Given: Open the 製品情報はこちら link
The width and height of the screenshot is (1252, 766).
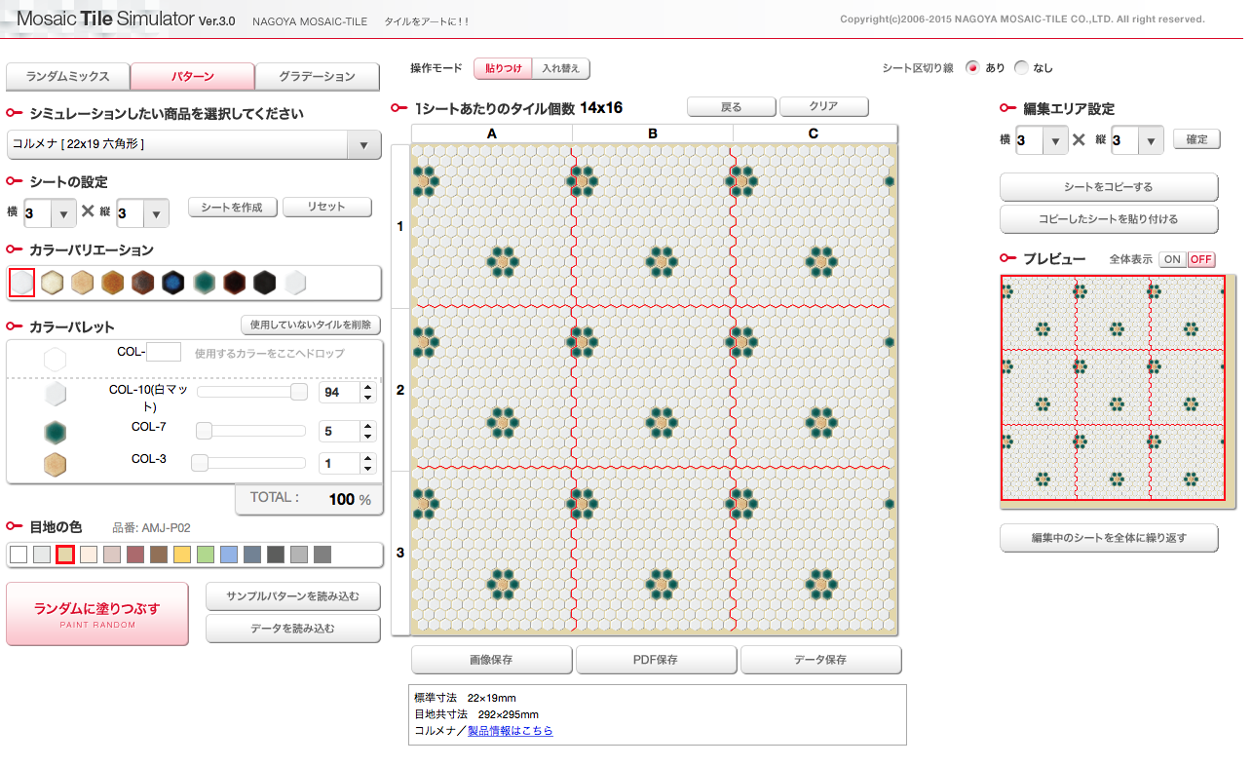Looking at the screenshot, I should pos(510,730).
